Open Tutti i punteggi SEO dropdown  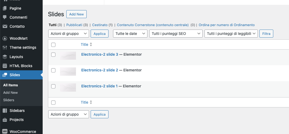pyautogui.click(x=176, y=34)
